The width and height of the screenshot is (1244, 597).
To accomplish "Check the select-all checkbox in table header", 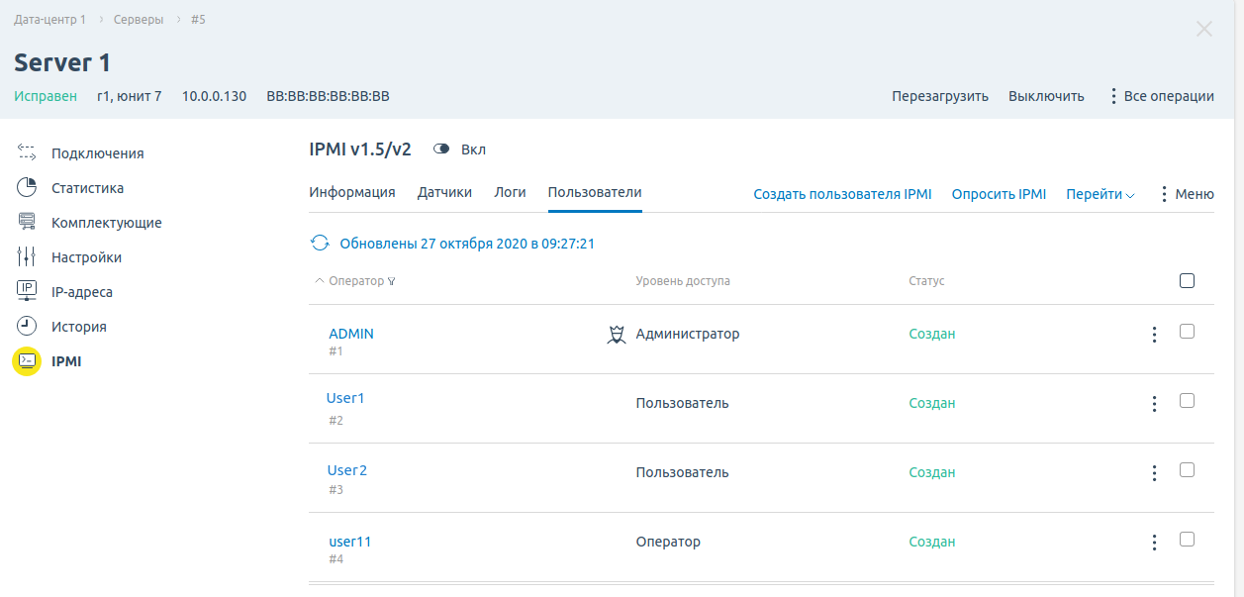I will [x=1187, y=281].
